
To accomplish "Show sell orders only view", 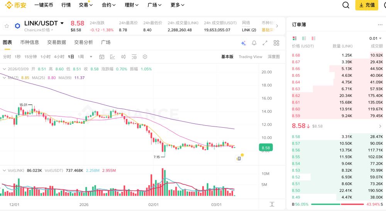I will tap(313, 38).
